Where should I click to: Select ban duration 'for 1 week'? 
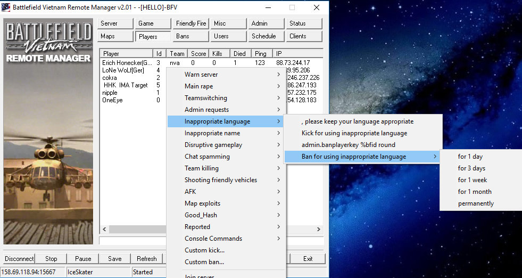tap(473, 180)
